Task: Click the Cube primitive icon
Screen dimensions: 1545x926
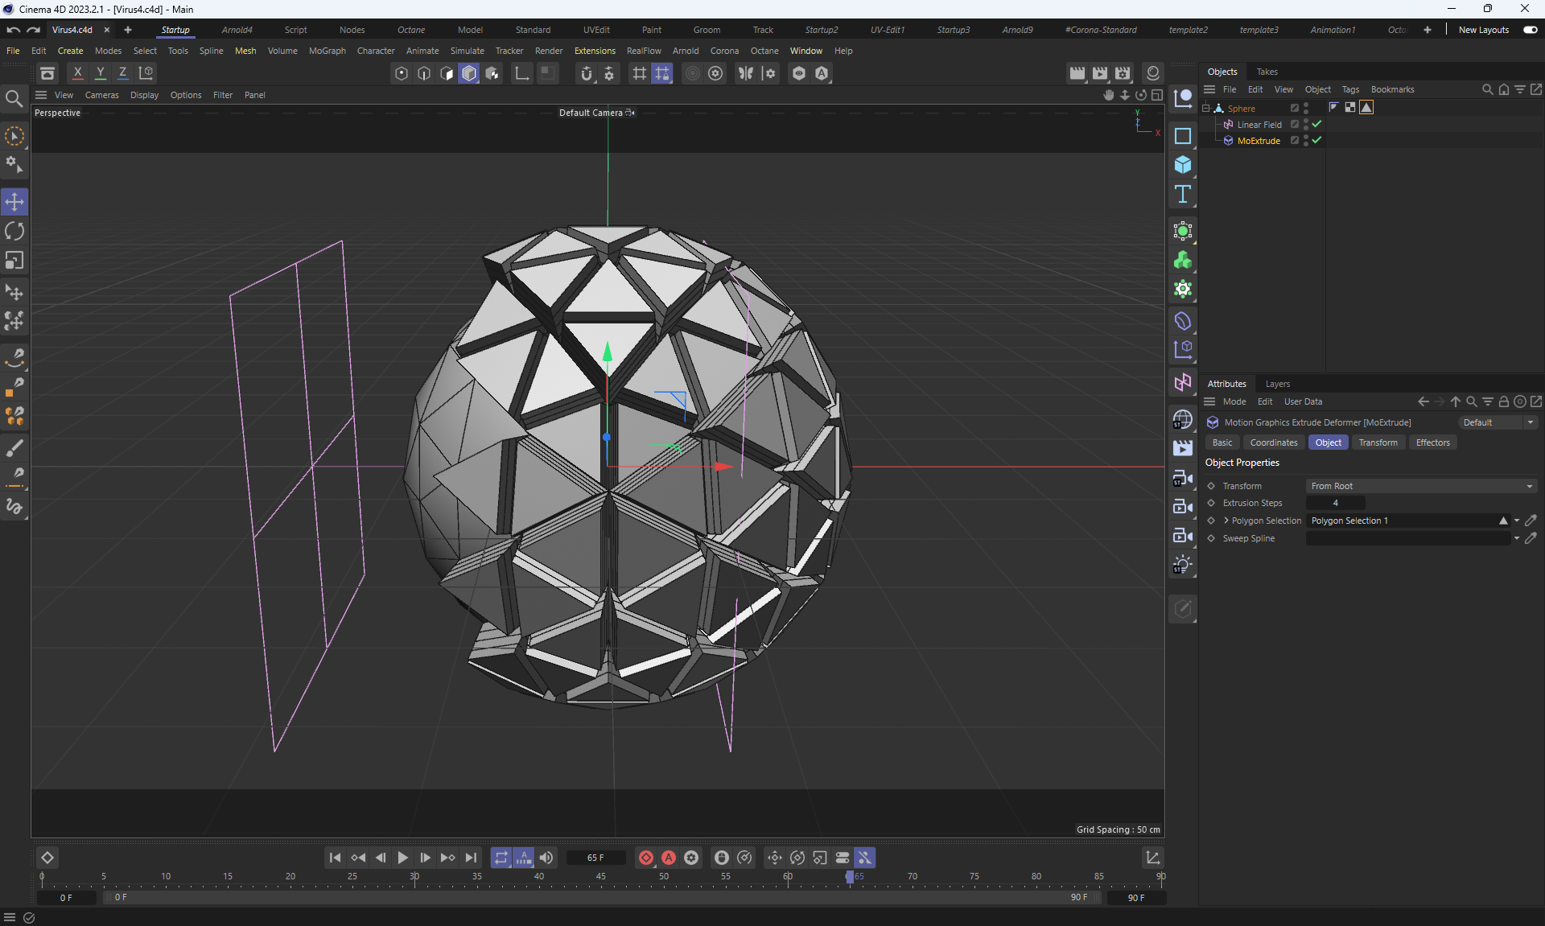Action: coord(1182,165)
